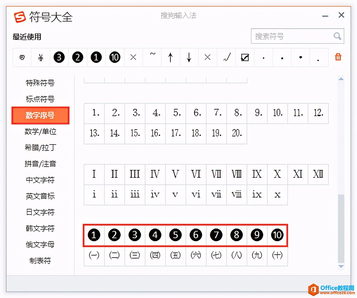Insert the black circled number 8 symbol
The height and width of the screenshot is (298, 357).
click(x=237, y=235)
